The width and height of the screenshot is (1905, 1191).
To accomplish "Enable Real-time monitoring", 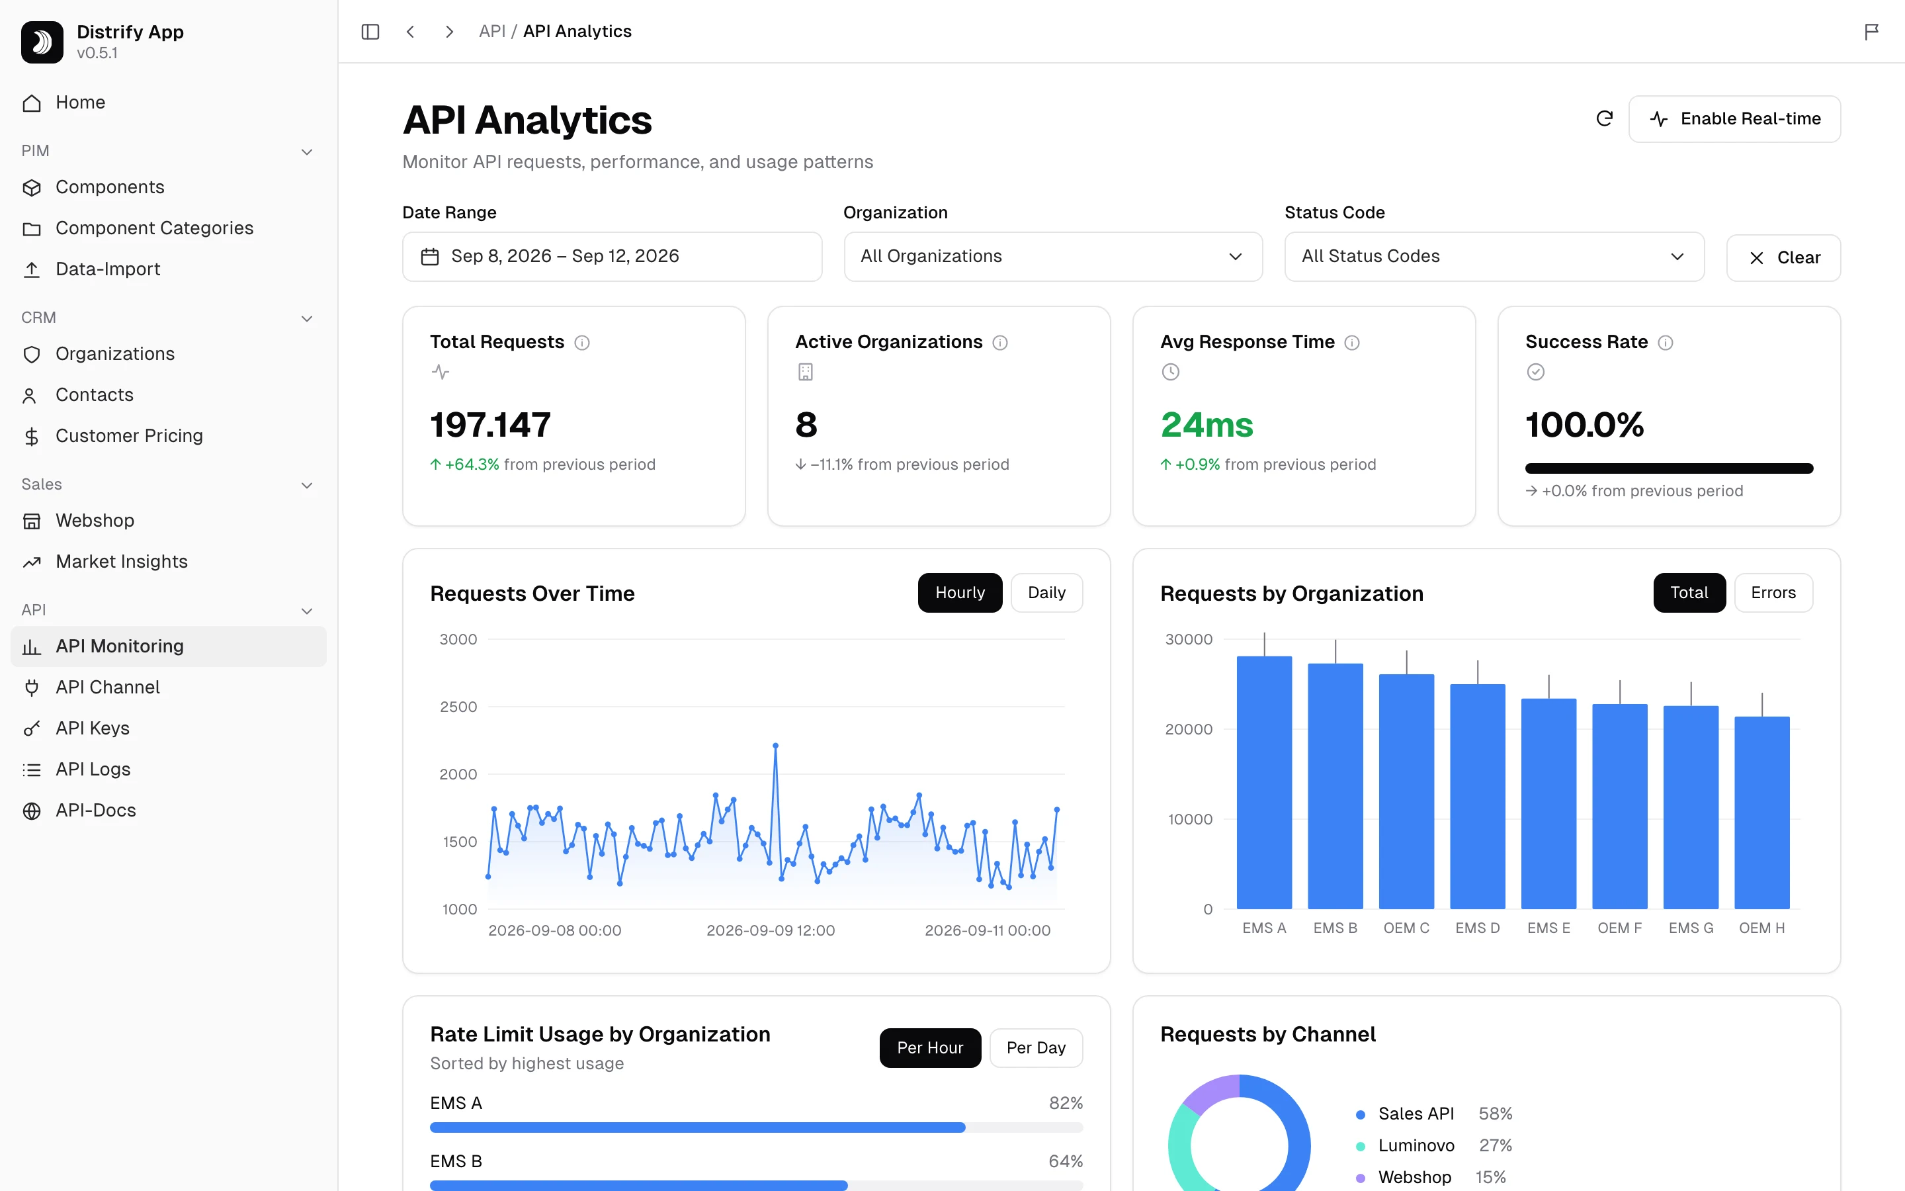I will coord(1734,119).
